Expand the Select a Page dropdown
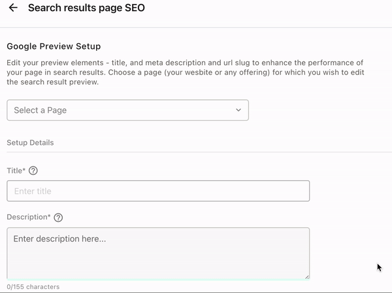The image size is (392, 293). tap(127, 110)
